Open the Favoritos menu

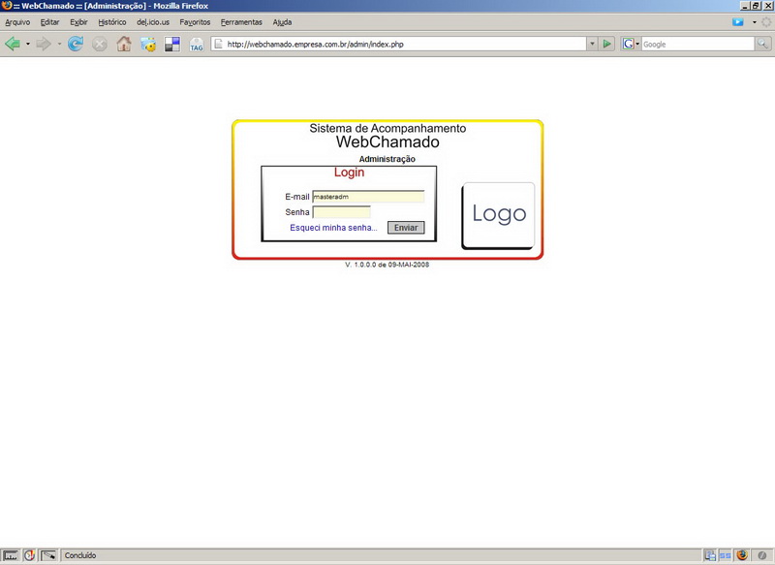(x=195, y=21)
